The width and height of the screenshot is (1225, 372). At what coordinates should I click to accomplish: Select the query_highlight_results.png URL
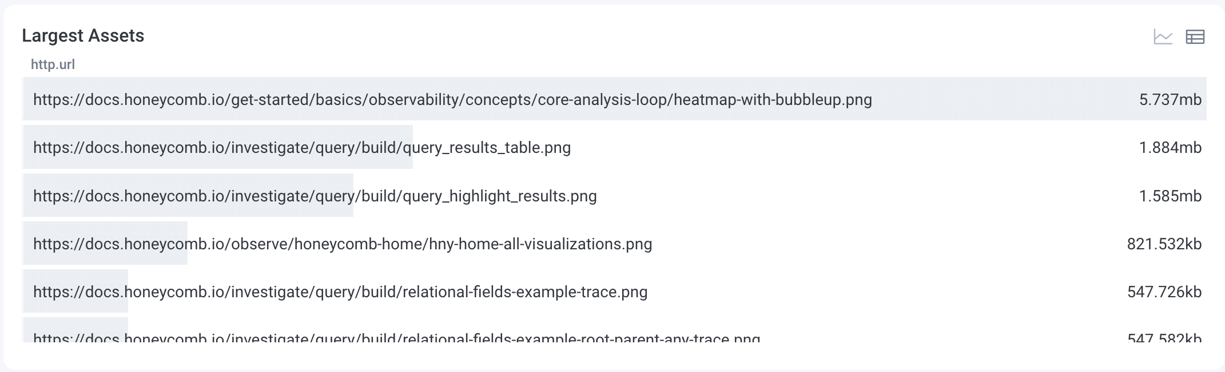(x=315, y=196)
